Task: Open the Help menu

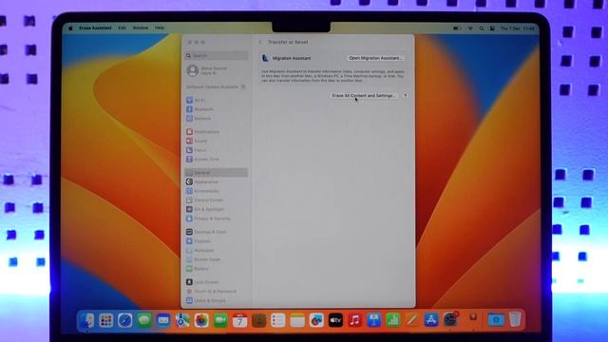Action: (160, 28)
